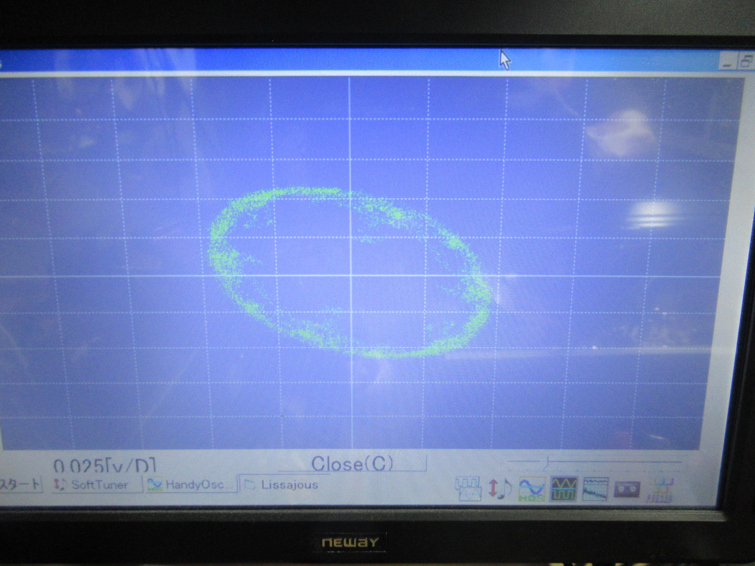Select the Lissajous taskbar button

click(x=284, y=485)
